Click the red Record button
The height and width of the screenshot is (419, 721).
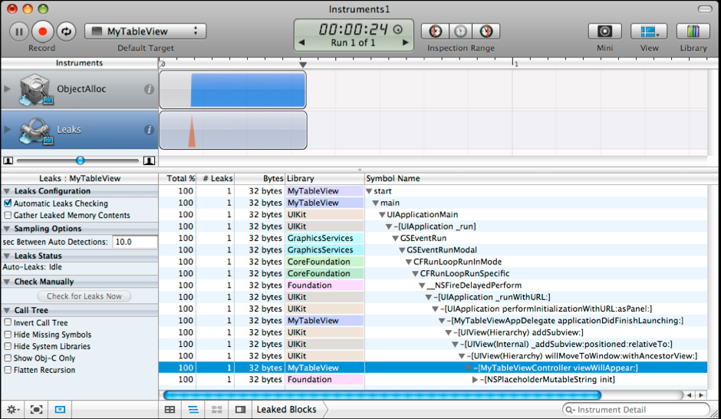point(42,31)
